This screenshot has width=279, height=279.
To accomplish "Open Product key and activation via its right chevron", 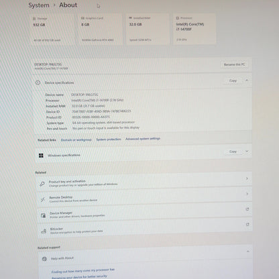I will click(247, 178).
